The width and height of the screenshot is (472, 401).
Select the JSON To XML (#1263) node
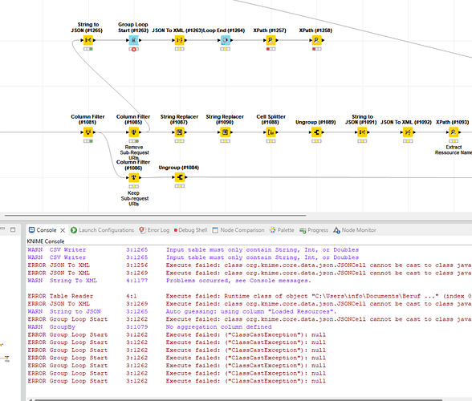pos(180,40)
